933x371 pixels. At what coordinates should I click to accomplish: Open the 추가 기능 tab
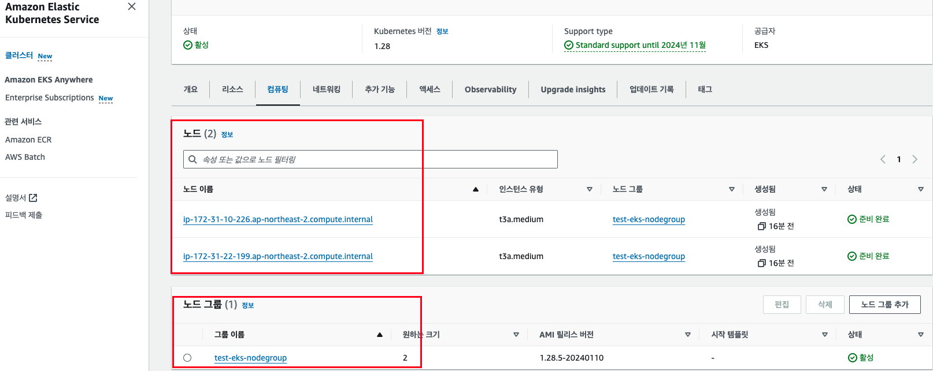pyautogui.click(x=380, y=89)
